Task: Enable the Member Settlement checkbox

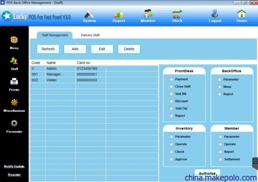Action: (x=220, y=159)
